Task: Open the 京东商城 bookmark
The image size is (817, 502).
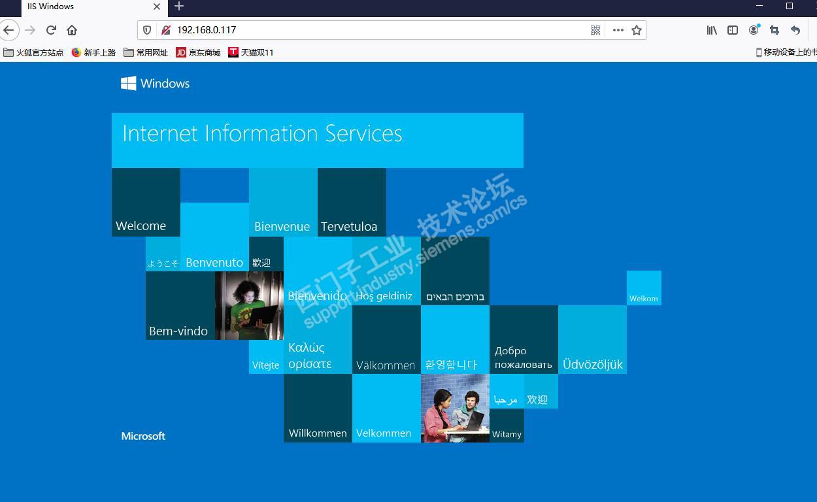Action: 198,52
